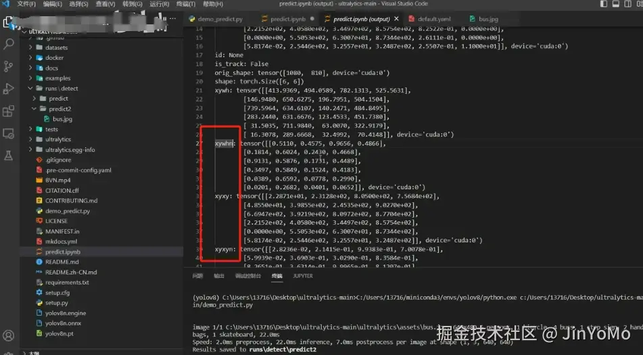
Task: Open the Extensions view
Action: (8, 111)
